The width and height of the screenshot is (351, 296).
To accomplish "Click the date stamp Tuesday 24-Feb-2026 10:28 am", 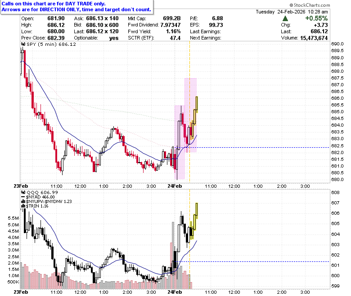I will click(x=292, y=12).
